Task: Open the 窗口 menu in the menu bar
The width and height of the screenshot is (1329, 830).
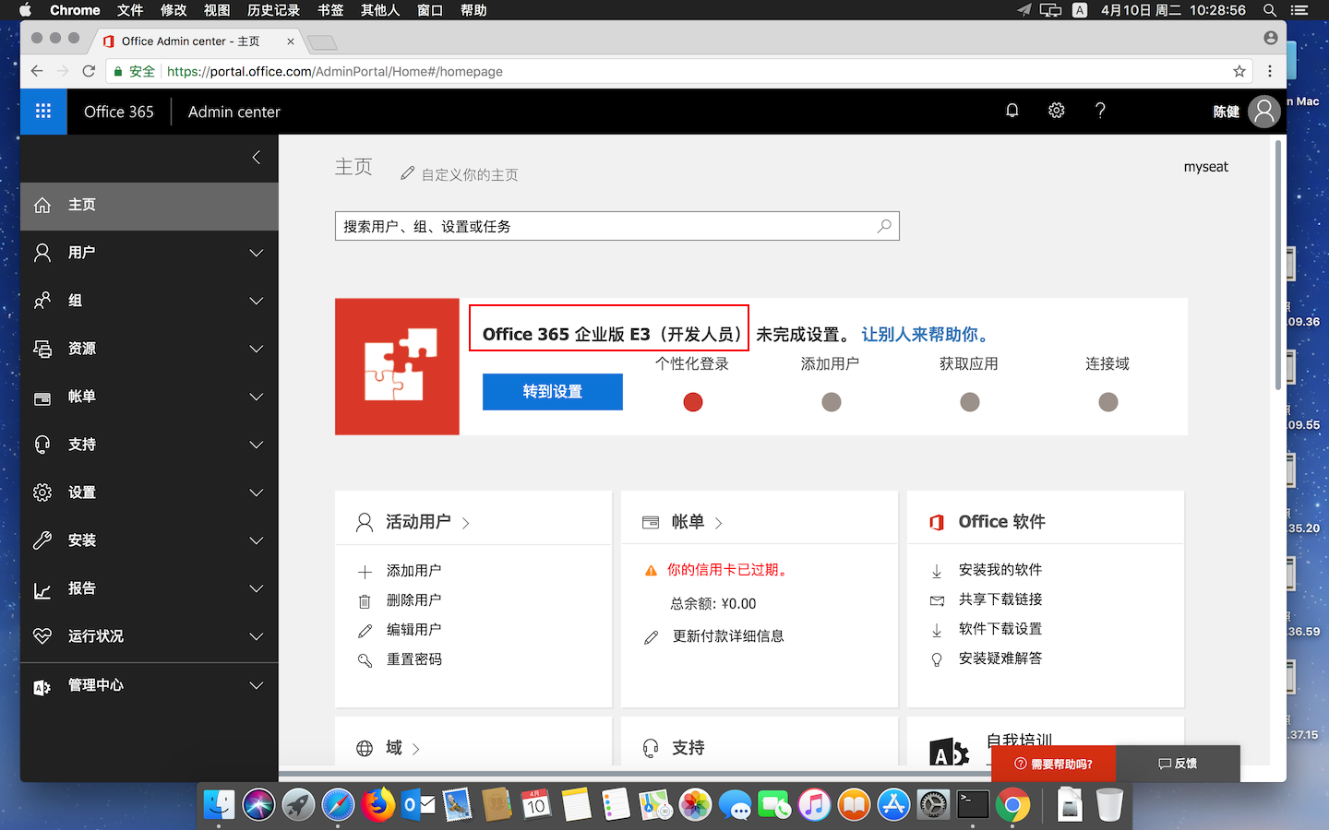Action: [x=430, y=10]
